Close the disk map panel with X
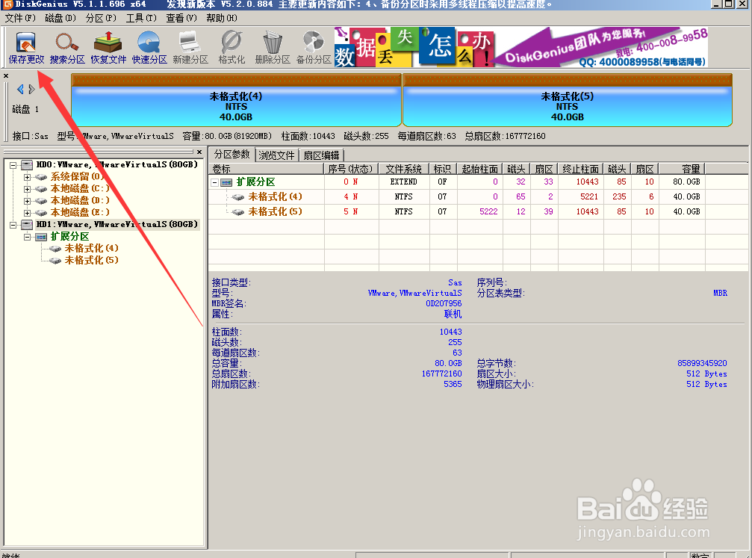Viewport: 752px width, 558px height. 6,75
